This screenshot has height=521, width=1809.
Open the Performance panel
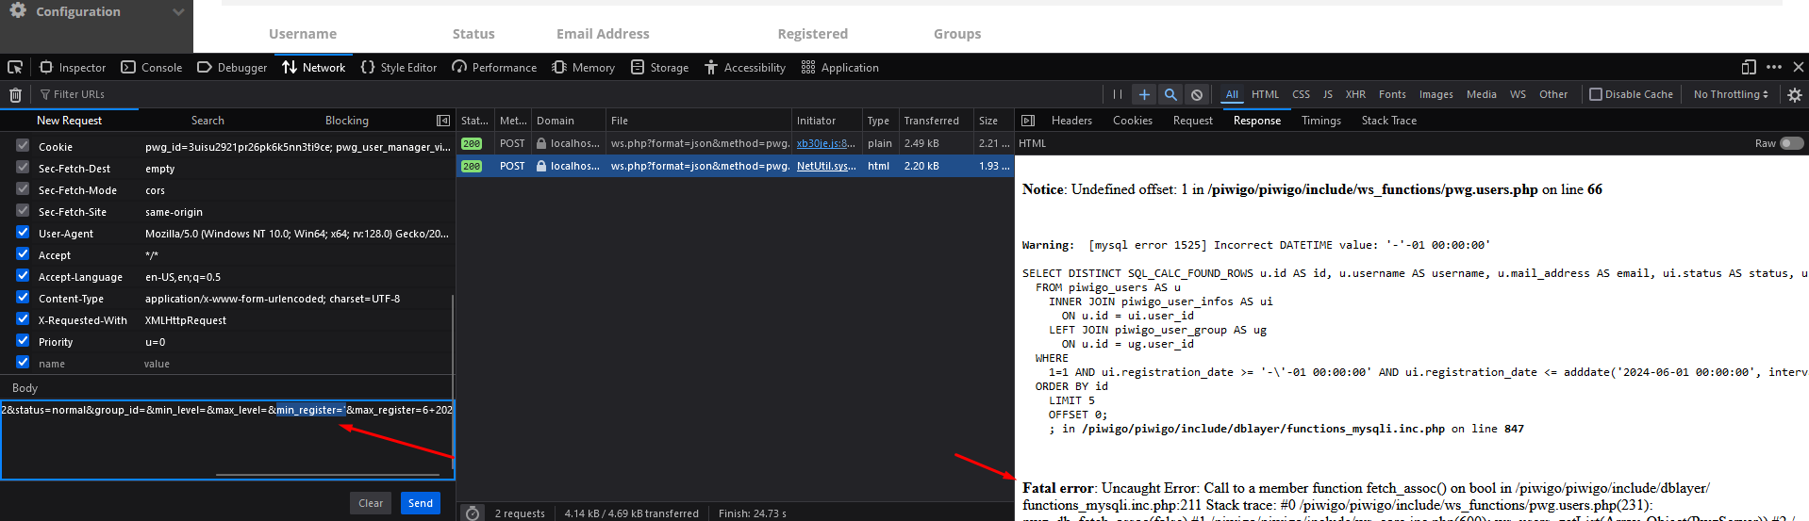coord(494,68)
